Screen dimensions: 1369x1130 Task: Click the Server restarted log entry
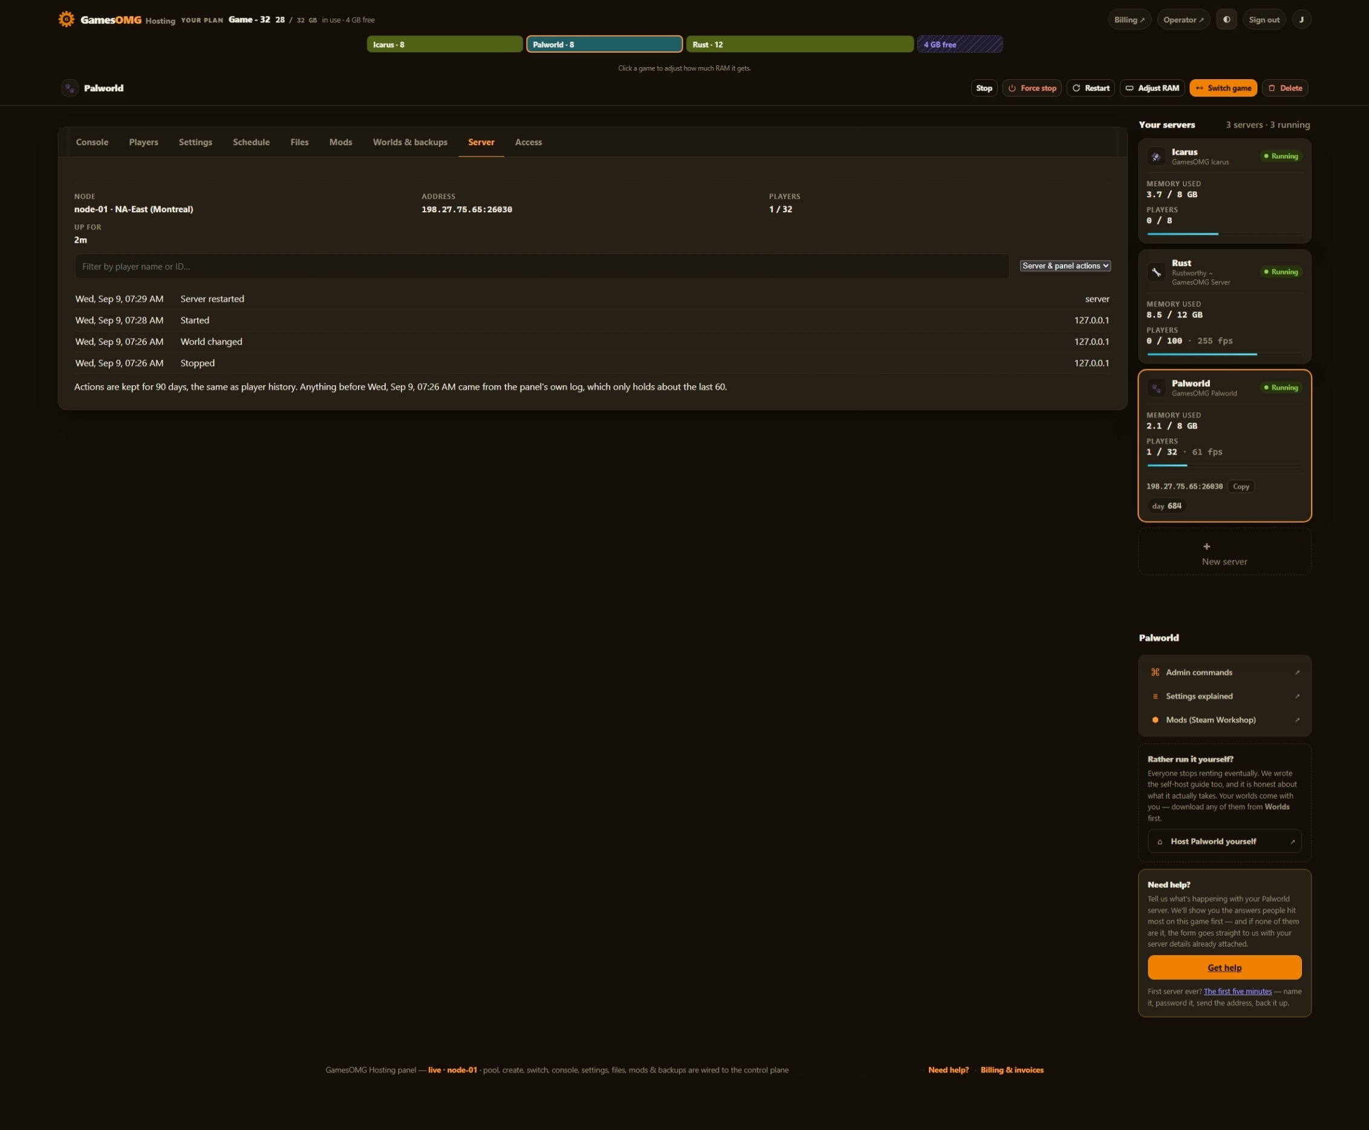(592, 299)
